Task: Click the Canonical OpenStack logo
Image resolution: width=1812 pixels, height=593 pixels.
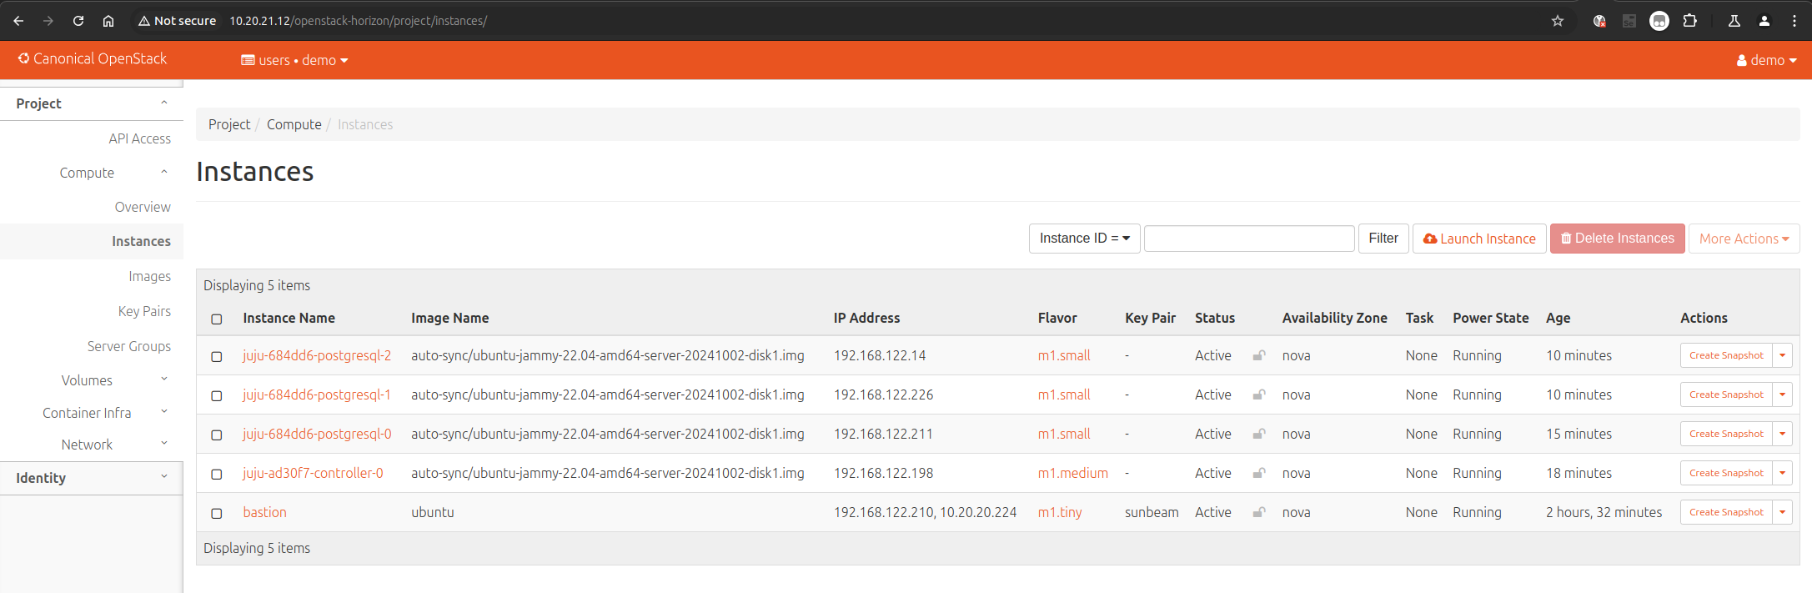Action: pyautogui.click(x=93, y=58)
